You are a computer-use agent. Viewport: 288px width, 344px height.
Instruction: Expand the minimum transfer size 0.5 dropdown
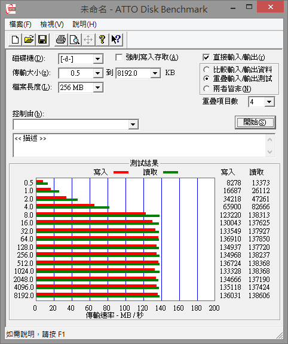click(97, 73)
